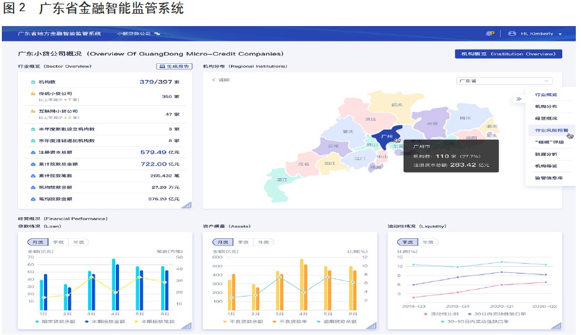The width and height of the screenshot is (582, 335).
Task: Click the corner expand icon on Sector Overview card
Action: pyautogui.click(x=187, y=204)
